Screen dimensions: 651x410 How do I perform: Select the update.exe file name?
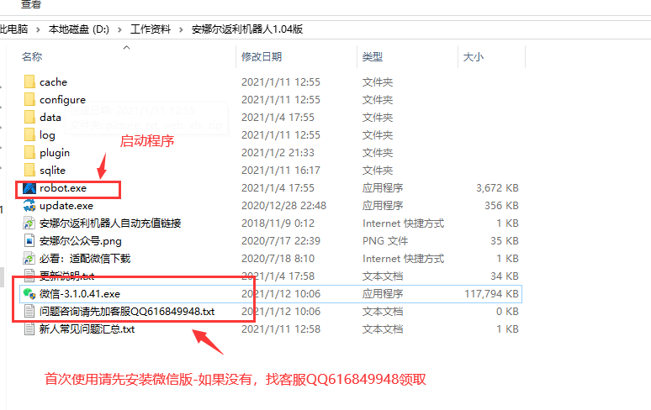coord(66,206)
